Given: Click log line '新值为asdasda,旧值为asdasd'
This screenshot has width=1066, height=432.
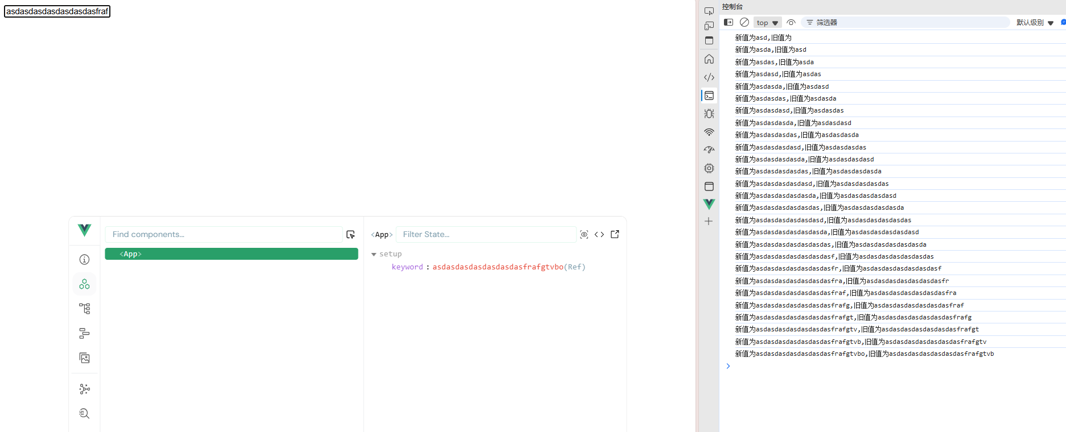Looking at the screenshot, I should (782, 86).
